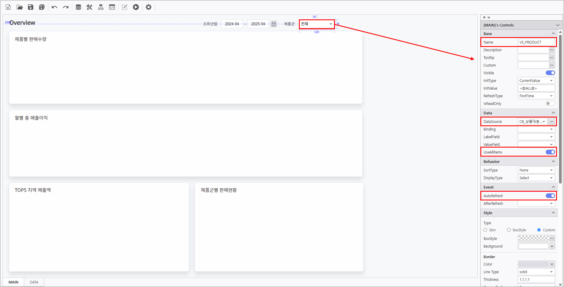The height and width of the screenshot is (287, 564).
Task: Click the Description ellipsis button
Action: pyautogui.click(x=552, y=50)
